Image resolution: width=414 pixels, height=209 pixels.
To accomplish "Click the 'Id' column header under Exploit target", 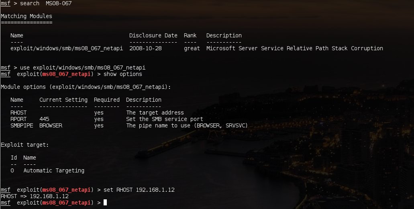I will coord(14,158).
